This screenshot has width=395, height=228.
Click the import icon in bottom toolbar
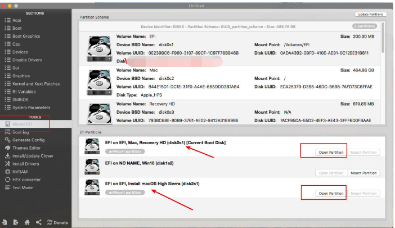pos(5,222)
